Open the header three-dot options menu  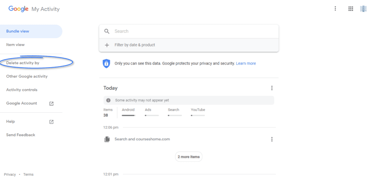click(335, 9)
